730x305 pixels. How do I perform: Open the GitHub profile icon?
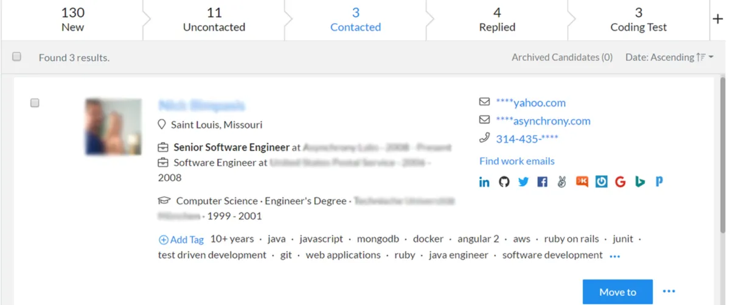pyautogui.click(x=504, y=182)
